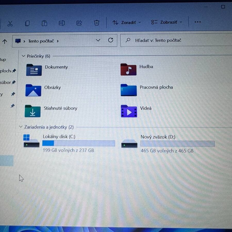Click the Cut scissors icon
This screenshot has width=232, height=232.
tap(10, 23)
